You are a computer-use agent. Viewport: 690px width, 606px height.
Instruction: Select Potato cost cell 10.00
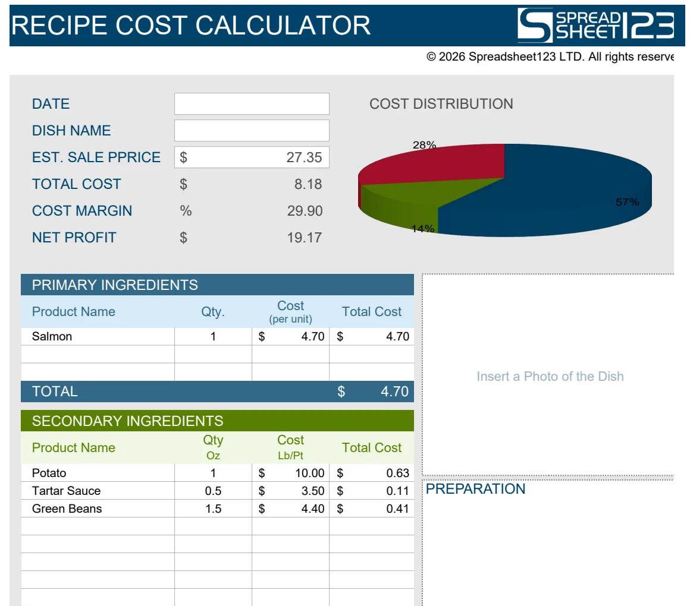tap(291, 473)
